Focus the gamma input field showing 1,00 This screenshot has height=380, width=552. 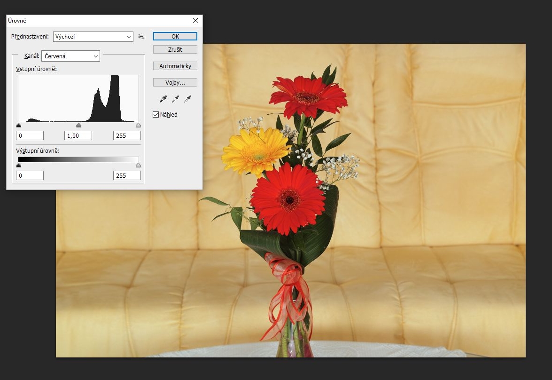[x=78, y=135]
